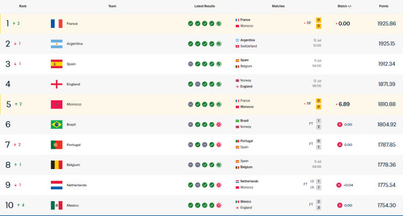Click the Argentina flag icon
Image resolution: width=403 pixels, height=216 pixels.
(56, 44)
